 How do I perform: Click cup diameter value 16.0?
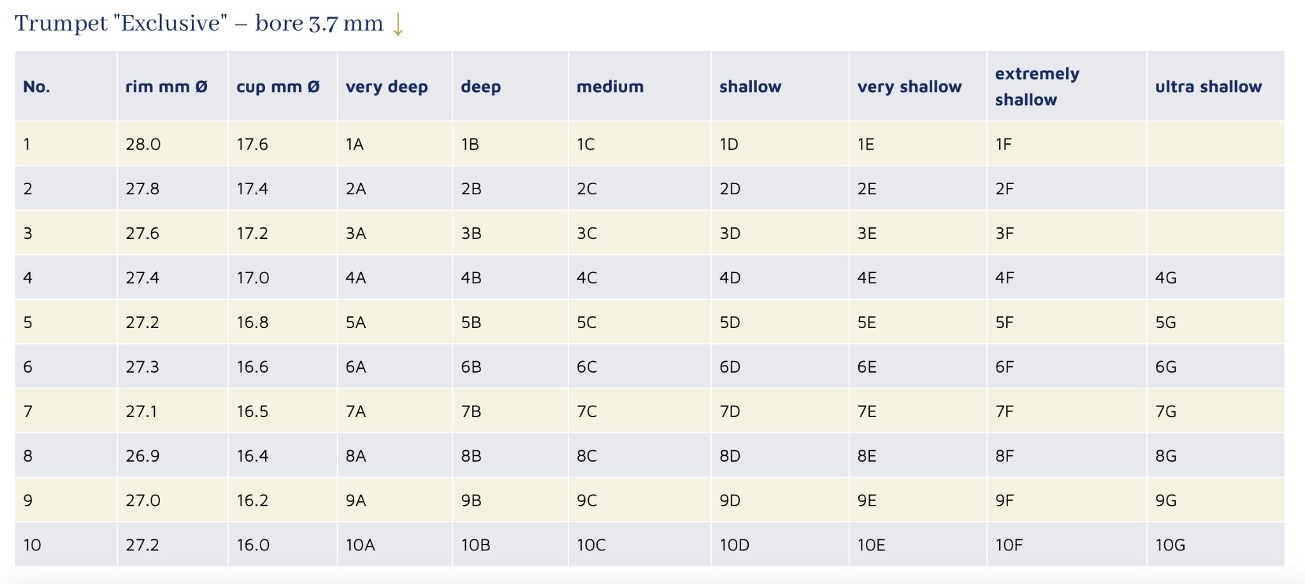pyautogui.click(x=253, y=546)
